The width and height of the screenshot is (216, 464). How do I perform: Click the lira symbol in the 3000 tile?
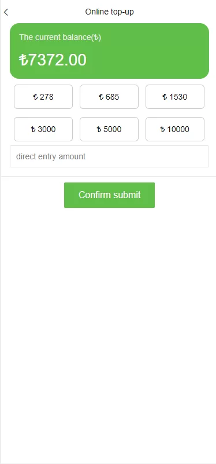(x=33, y=129)
